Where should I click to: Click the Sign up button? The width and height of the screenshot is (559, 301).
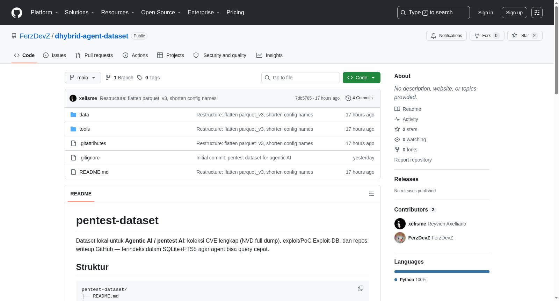514,13
